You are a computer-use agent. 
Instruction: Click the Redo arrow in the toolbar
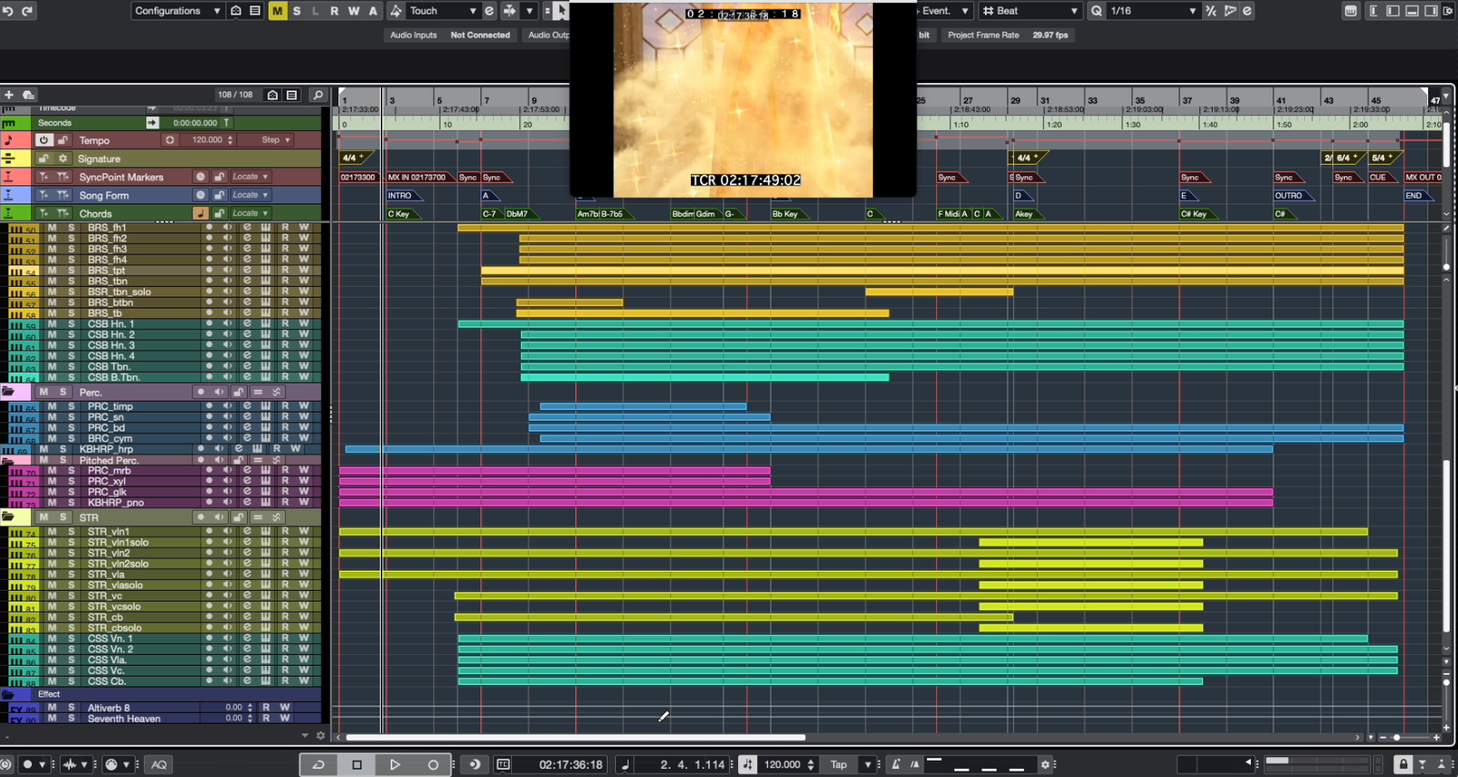pos(27,11)
